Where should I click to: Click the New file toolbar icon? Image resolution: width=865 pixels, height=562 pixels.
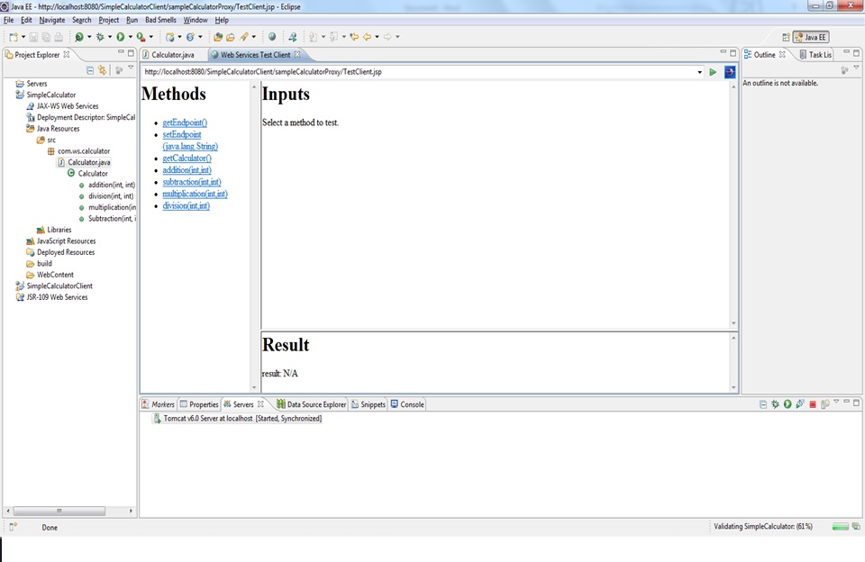pyautogui.click(x=14, y=37)
